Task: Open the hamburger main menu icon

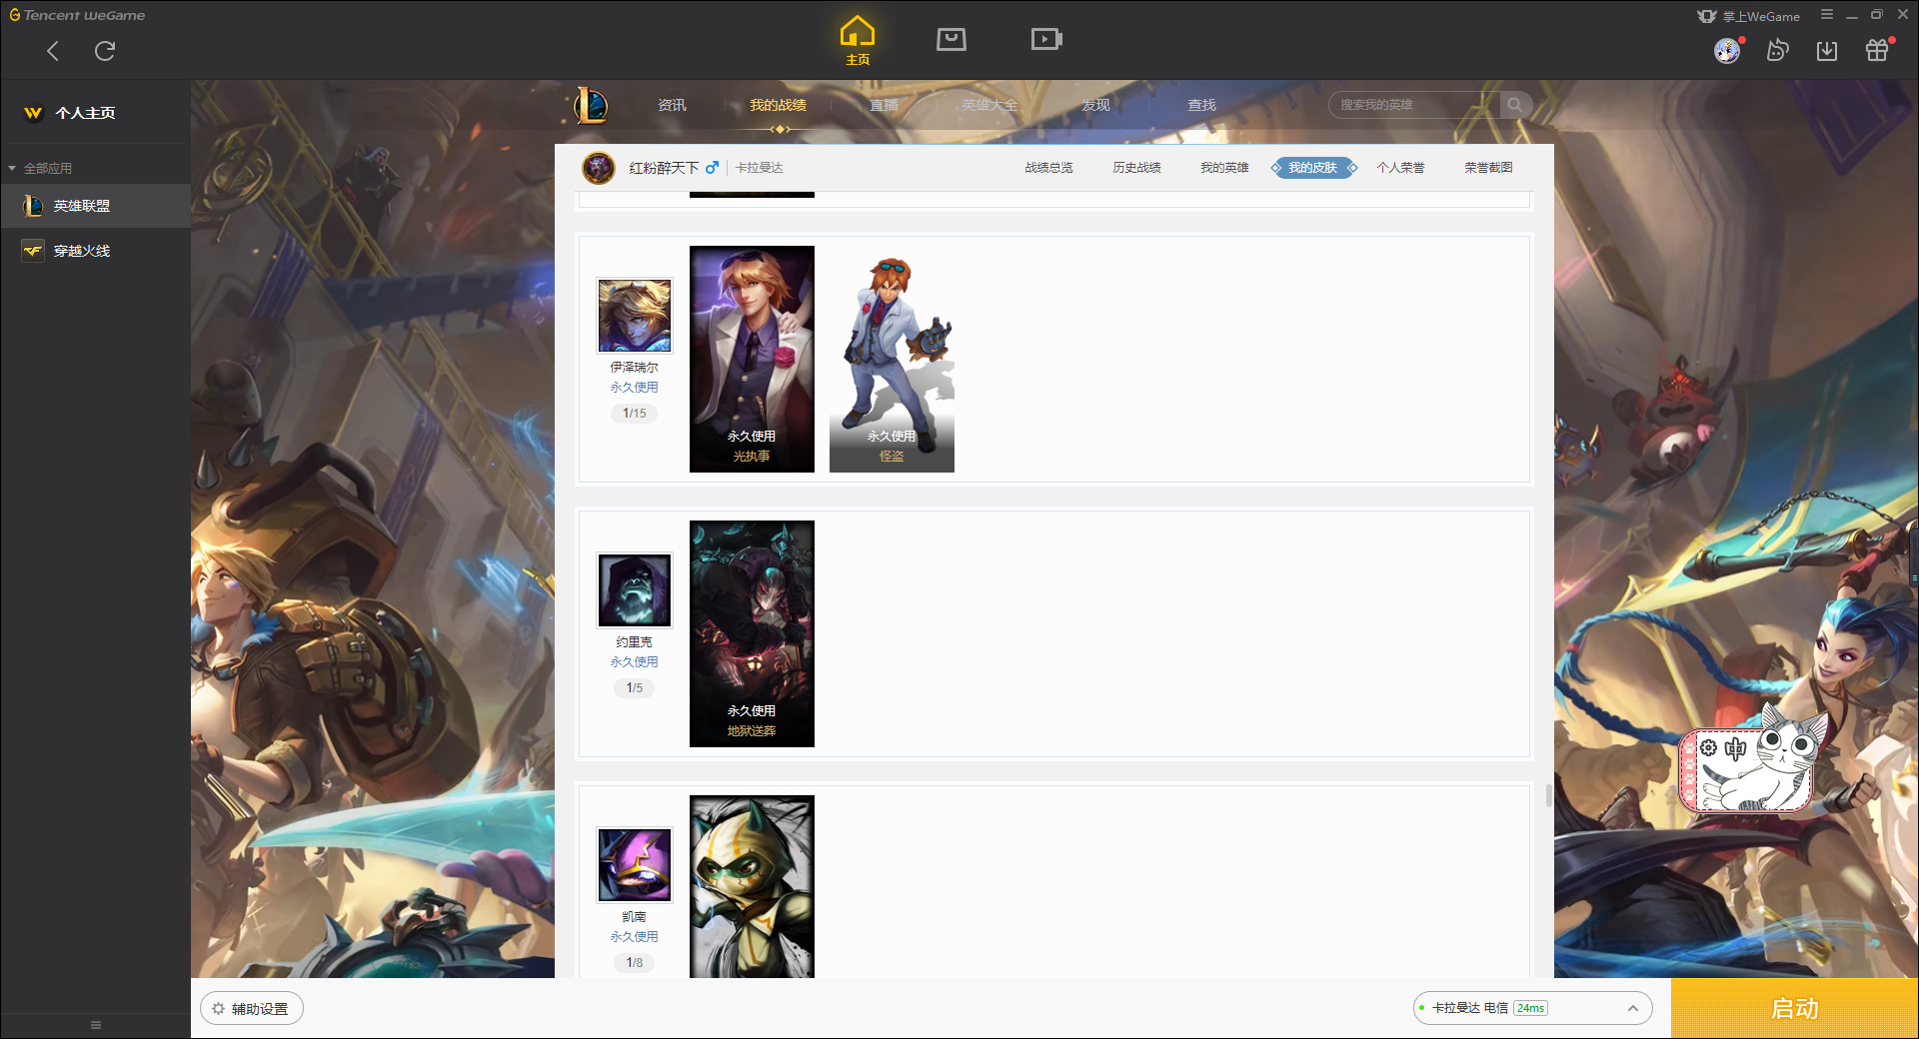Action: click(x=1827, y=15)
